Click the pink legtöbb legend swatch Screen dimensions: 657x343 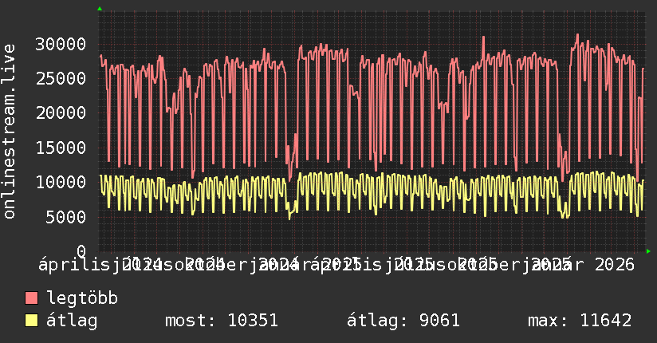tap(31, 298)
